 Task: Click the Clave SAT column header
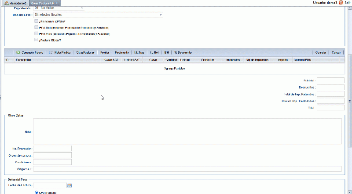111,60
